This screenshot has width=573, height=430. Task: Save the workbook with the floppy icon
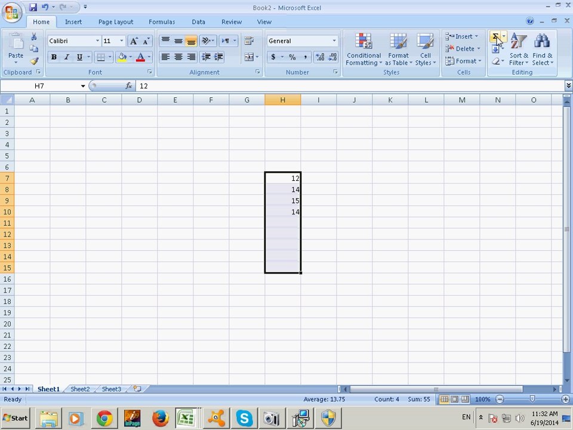(33, 7)
